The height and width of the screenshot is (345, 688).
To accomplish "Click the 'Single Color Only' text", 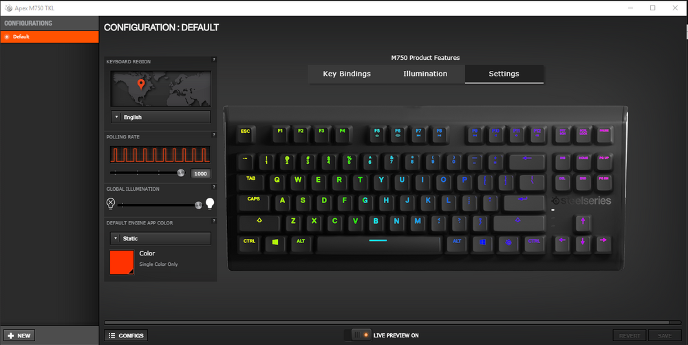I will (158, 264).
